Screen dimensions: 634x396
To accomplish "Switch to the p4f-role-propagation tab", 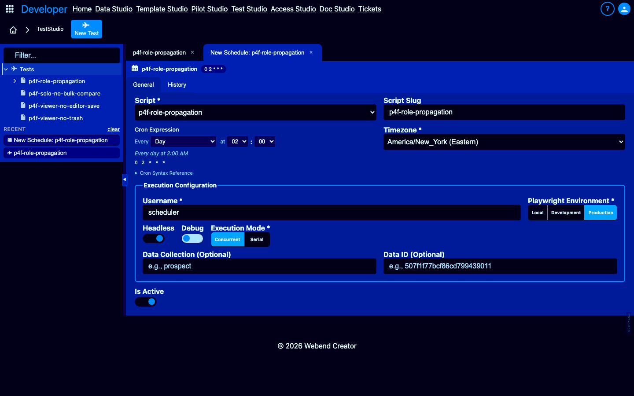I will click(159, 52).
